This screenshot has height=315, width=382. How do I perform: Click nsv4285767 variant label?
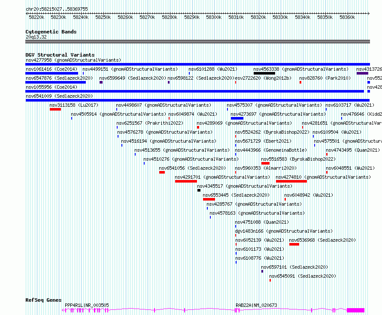point(254,204)
